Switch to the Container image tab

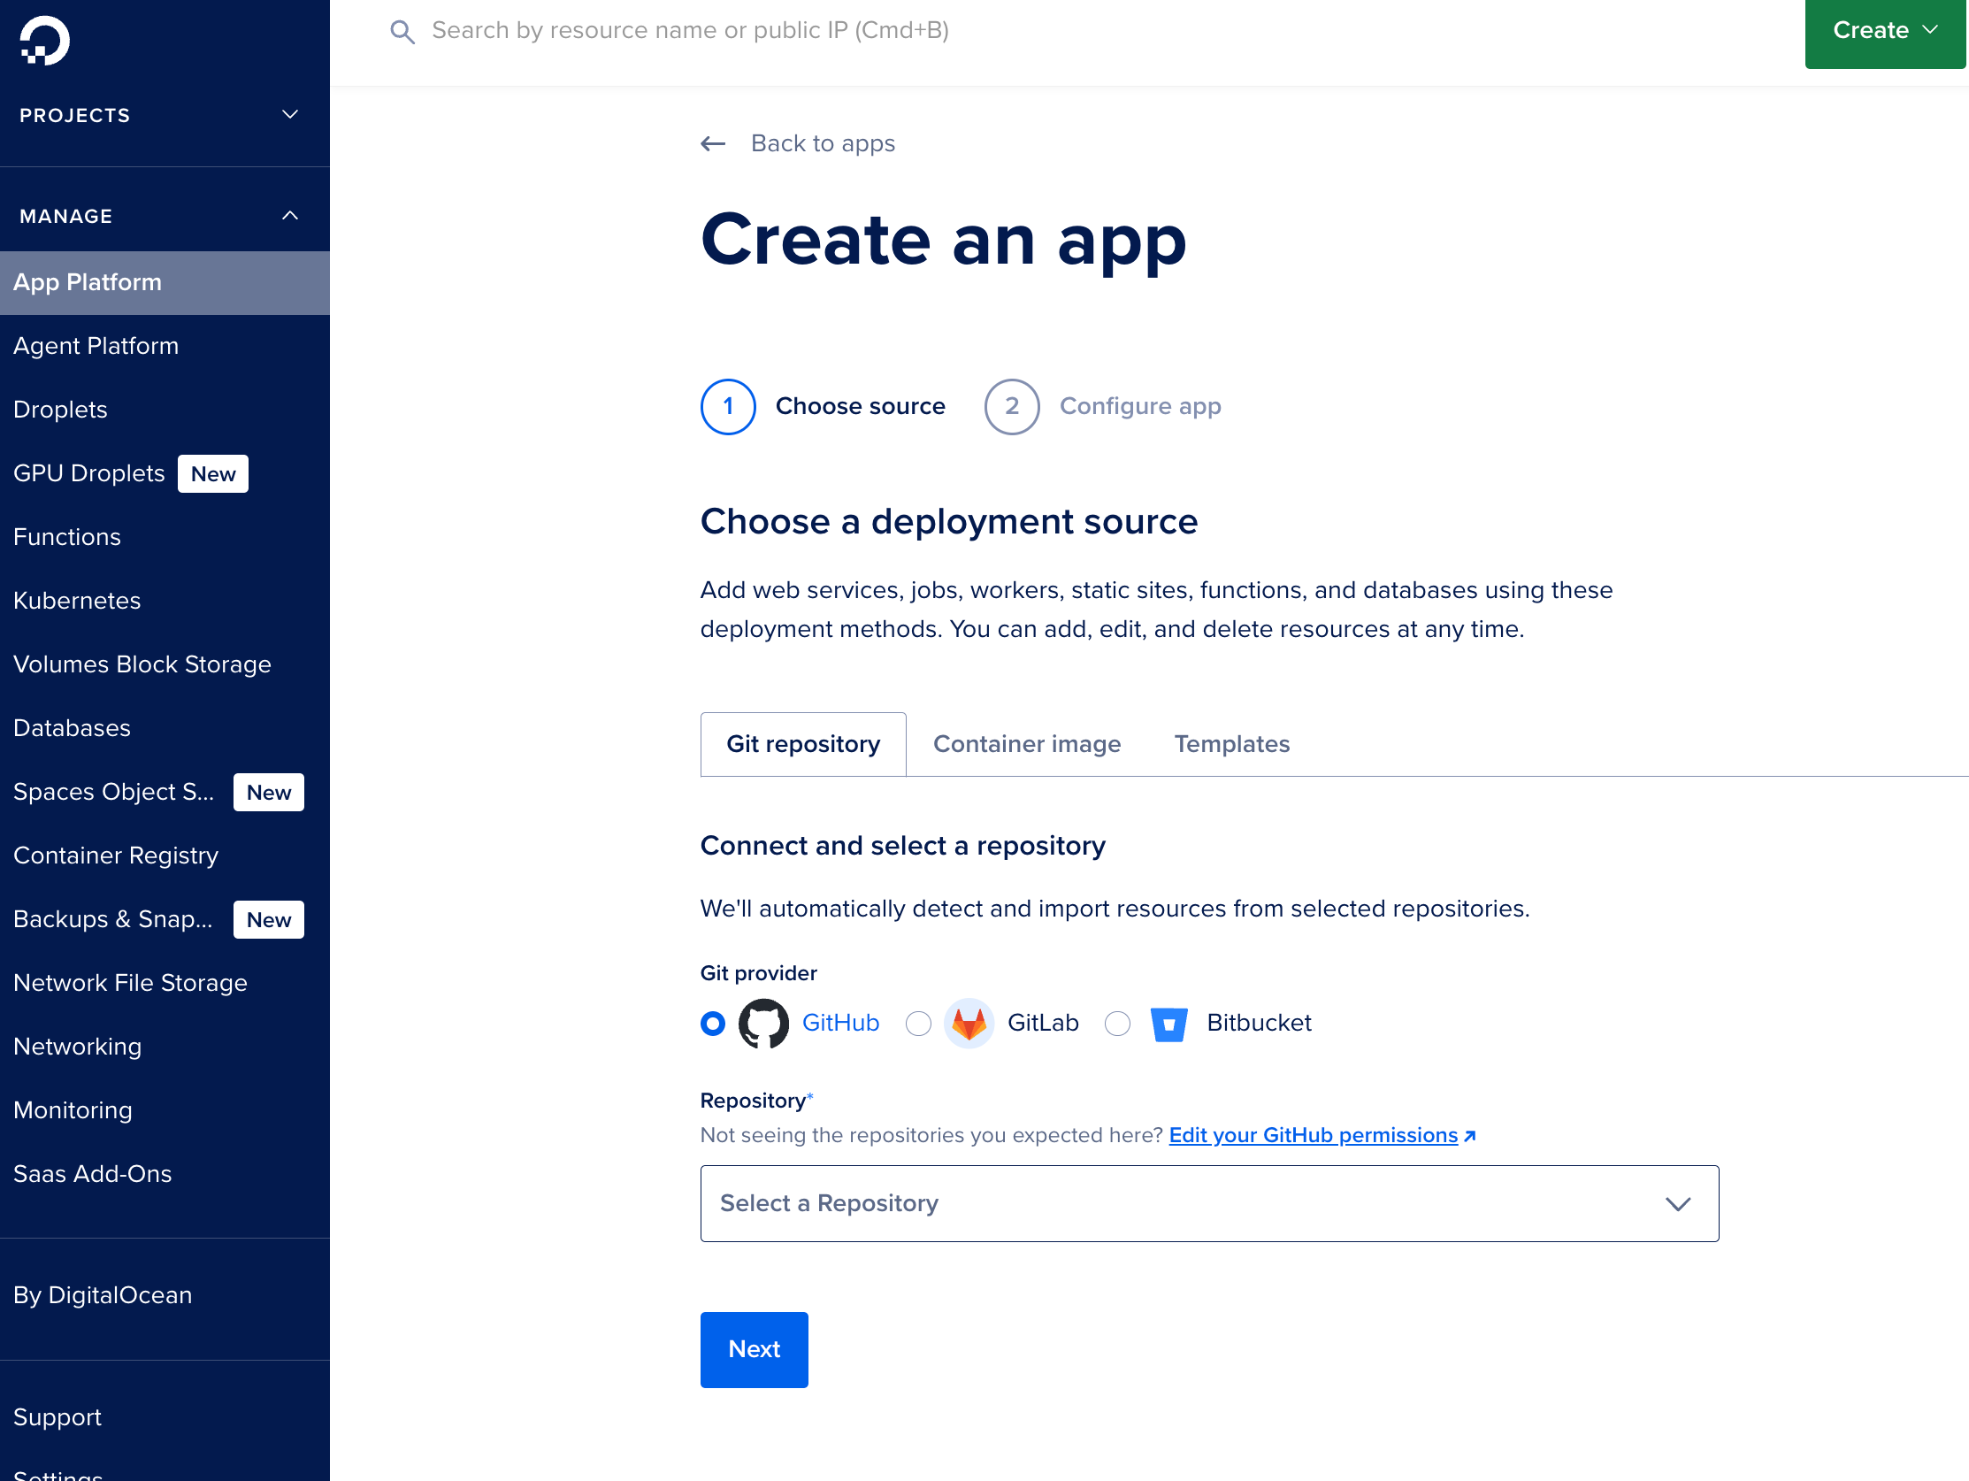(1026, 744)
